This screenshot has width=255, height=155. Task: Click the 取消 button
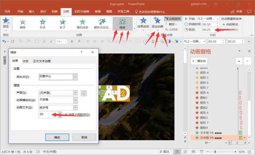tap(84, 137)
